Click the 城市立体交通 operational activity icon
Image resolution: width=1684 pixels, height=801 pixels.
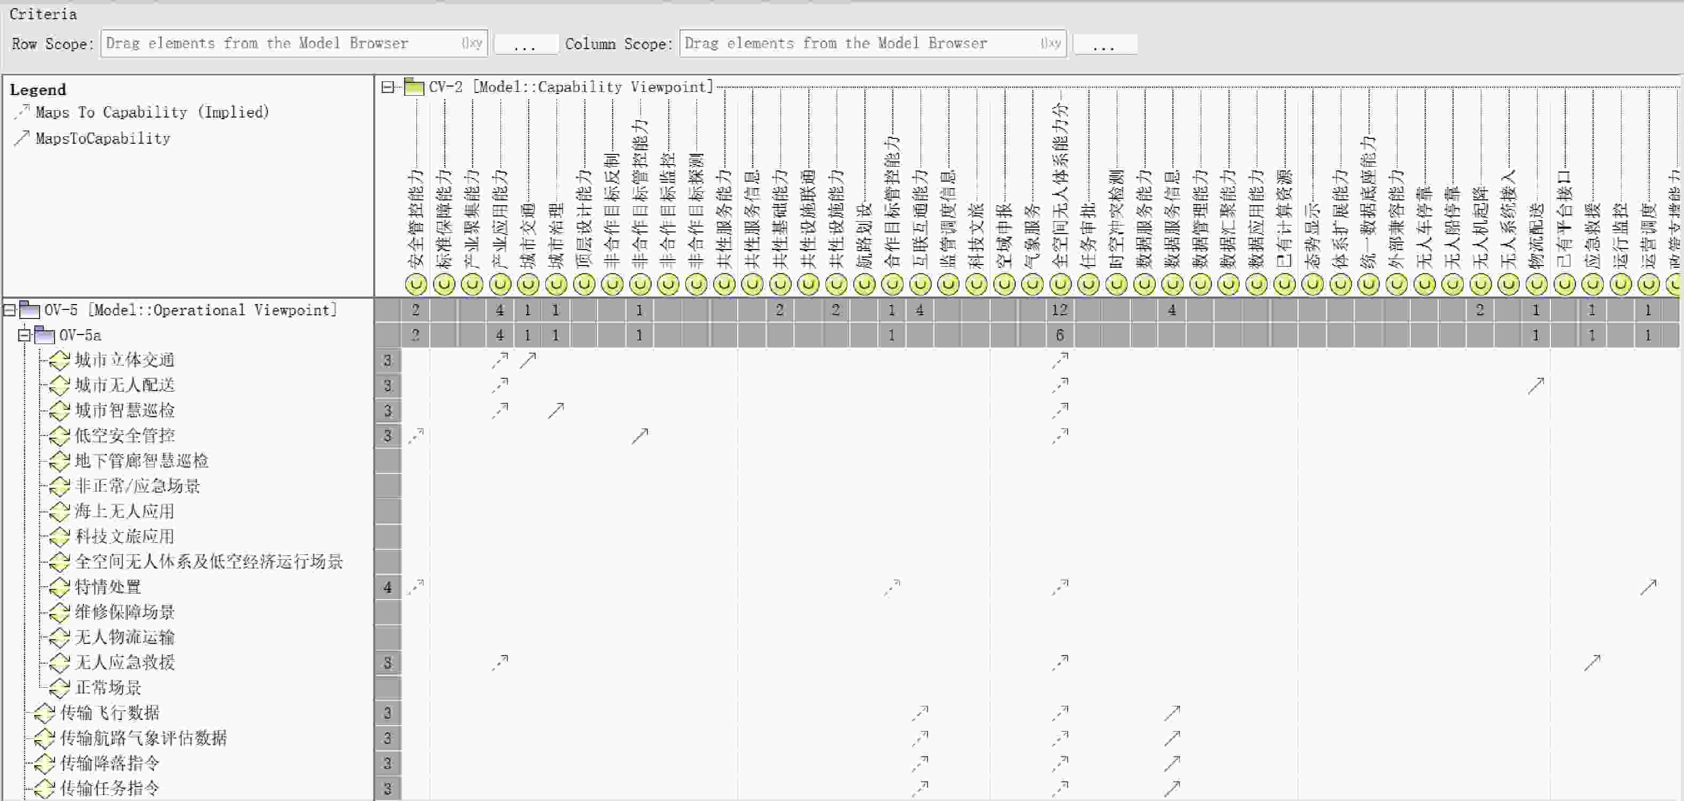pyautogui.click(x=59, y=360)
